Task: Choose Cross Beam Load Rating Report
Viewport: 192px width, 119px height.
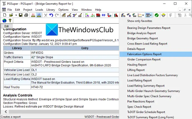Action: [147, 44]
